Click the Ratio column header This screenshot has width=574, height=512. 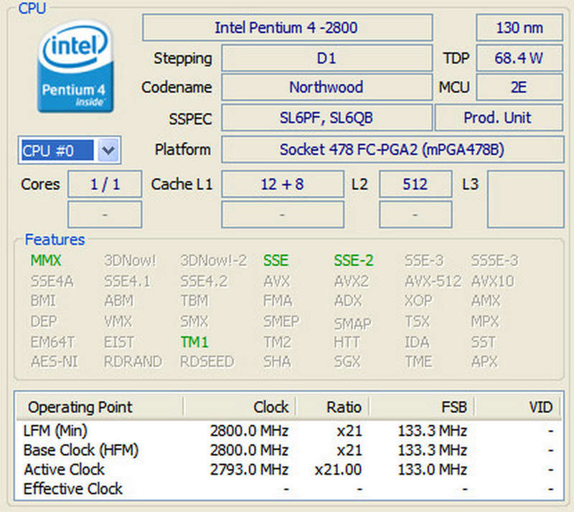pos(333,407)
